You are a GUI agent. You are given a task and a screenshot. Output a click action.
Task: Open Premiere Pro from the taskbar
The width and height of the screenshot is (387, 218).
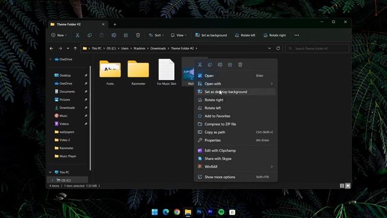click(x=210, y=212)
